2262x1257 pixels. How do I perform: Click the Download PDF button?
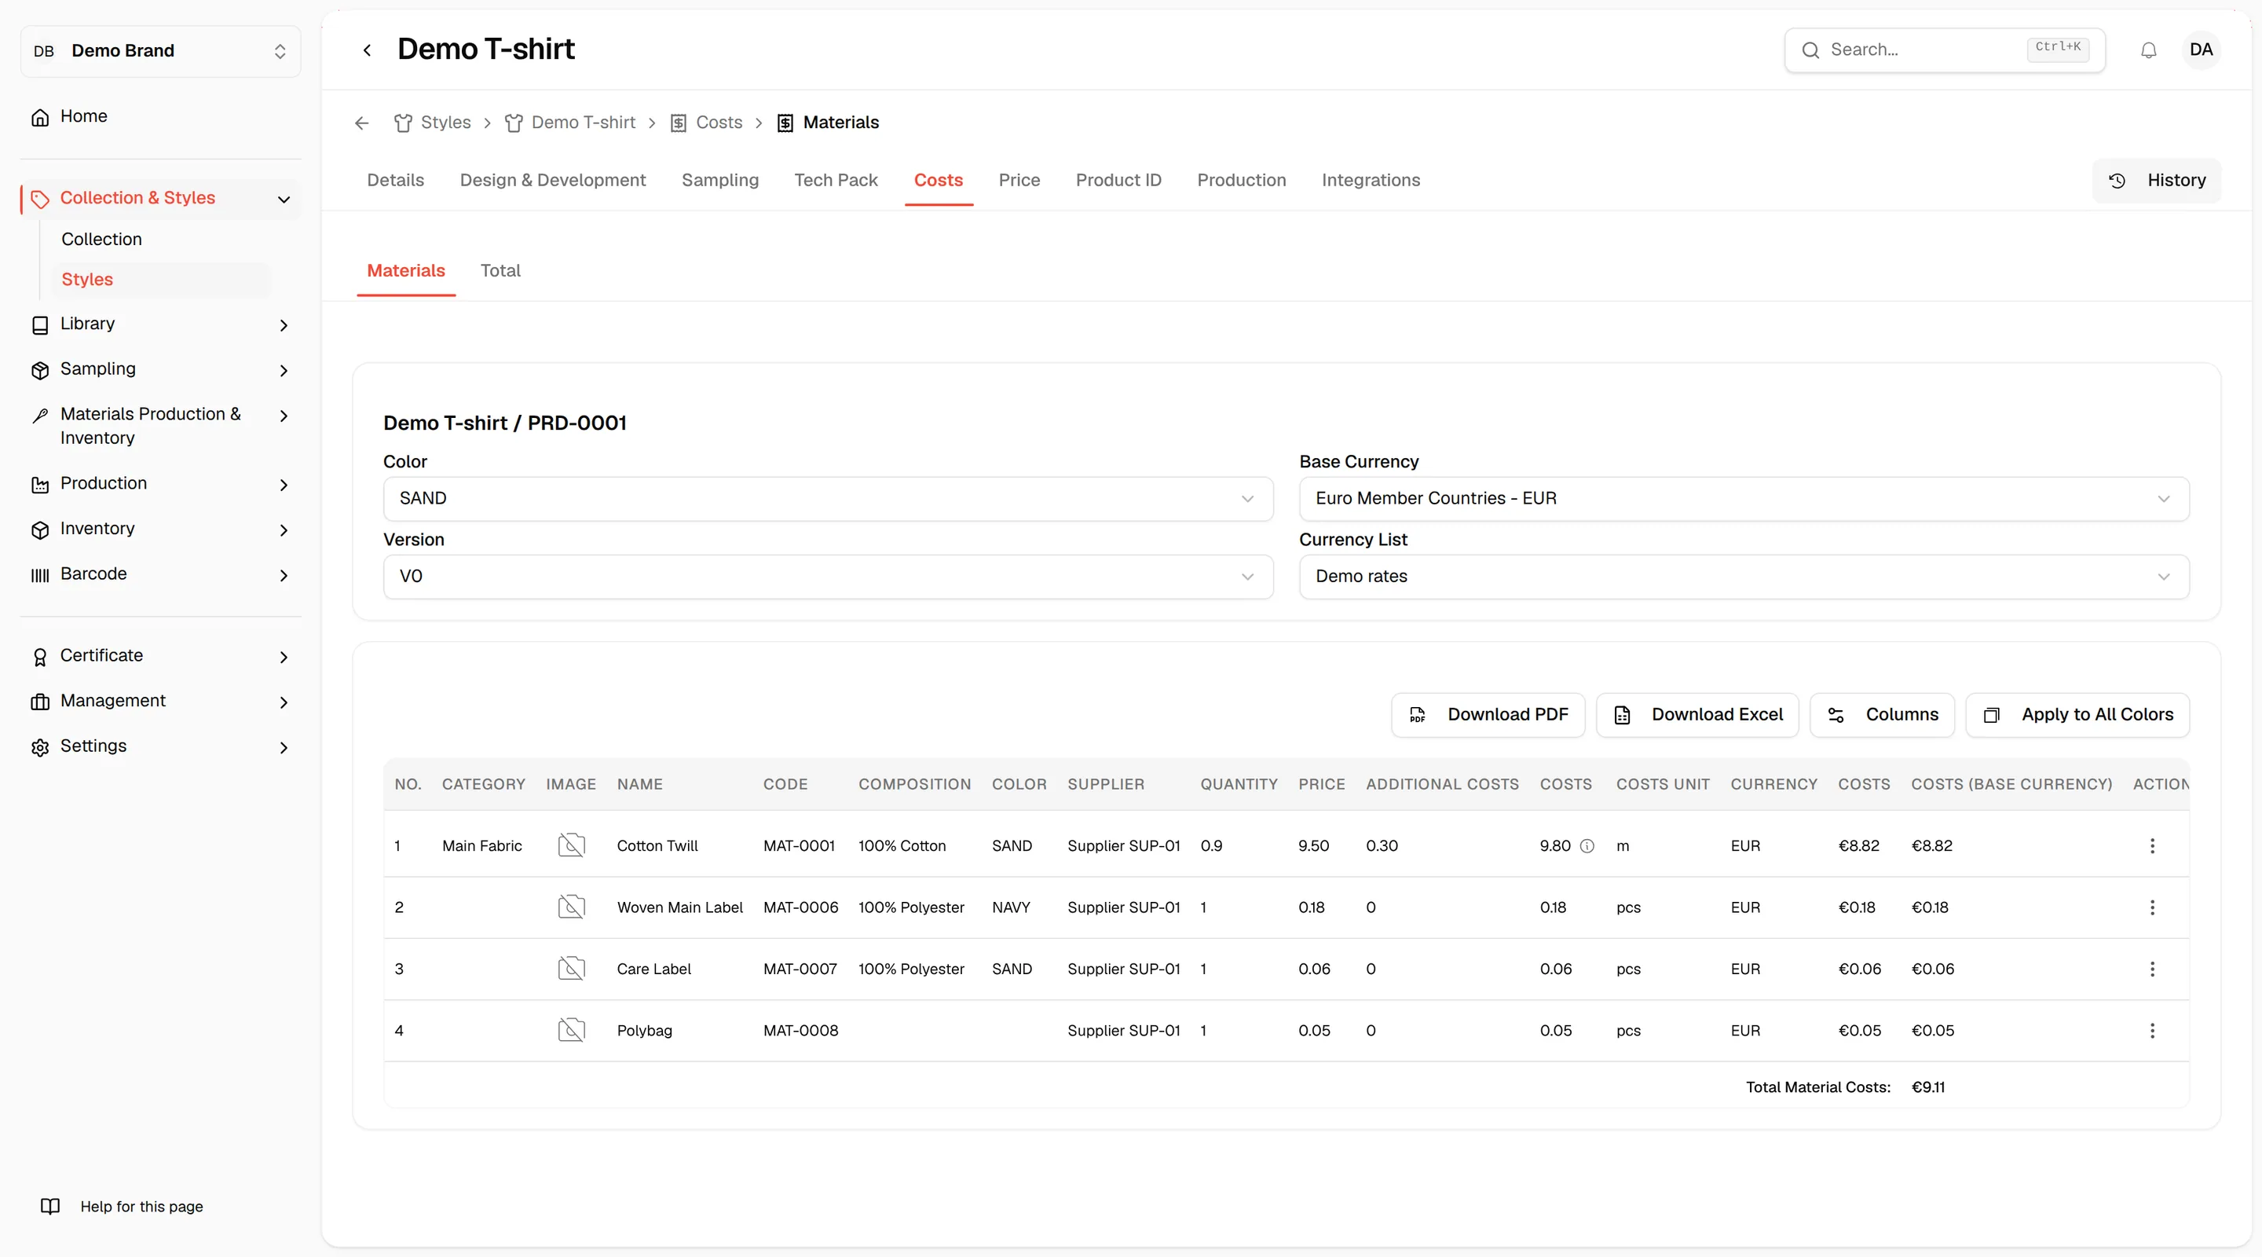1488,714
